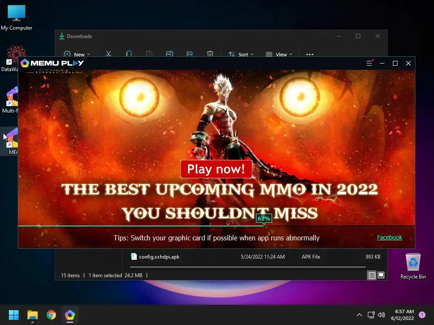Minimize the Downloads window
Image resolution: width=434 pixels, height=325 pixels.
point(339,36)
